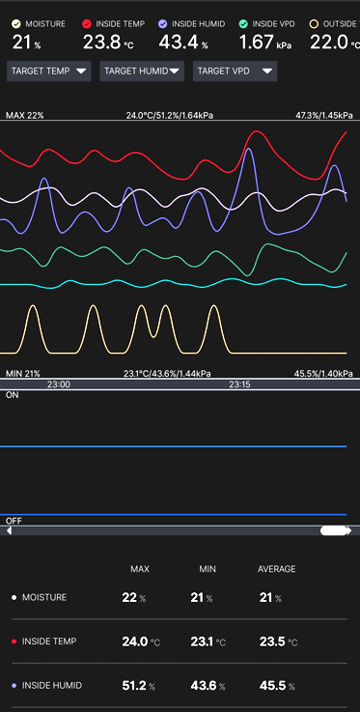Screen dimensions: 360x712
Task: Click the white scrollbar thumb under the chart
Action: [334, 530]
